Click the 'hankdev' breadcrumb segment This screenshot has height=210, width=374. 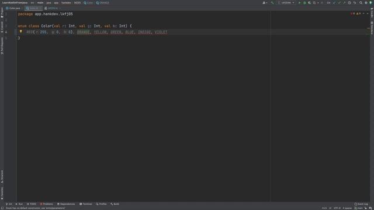(66, 3)
